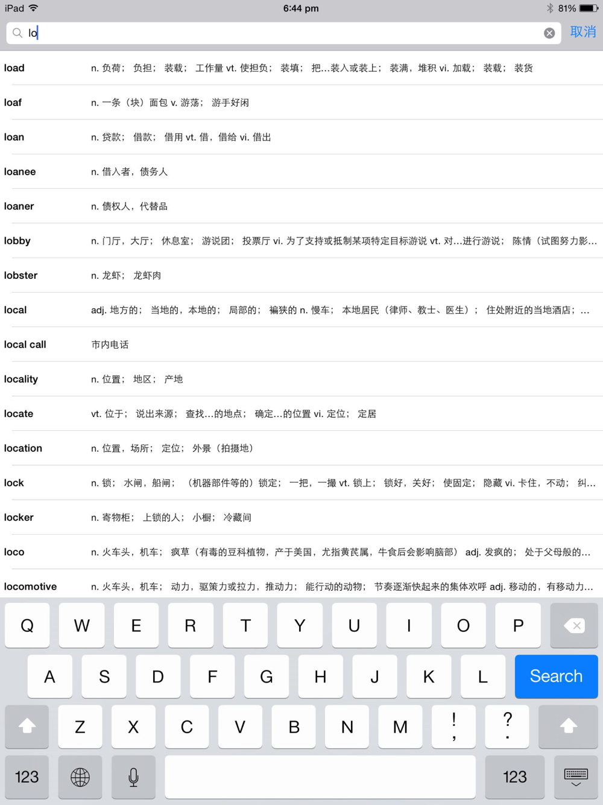Tap the letter Q key
This screenshot has width=603, height=805.
(27, 626)
